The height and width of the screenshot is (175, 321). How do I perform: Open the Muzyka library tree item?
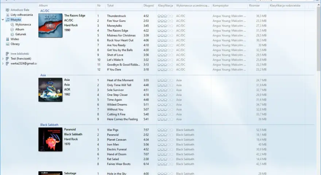[x=16, y=20]
